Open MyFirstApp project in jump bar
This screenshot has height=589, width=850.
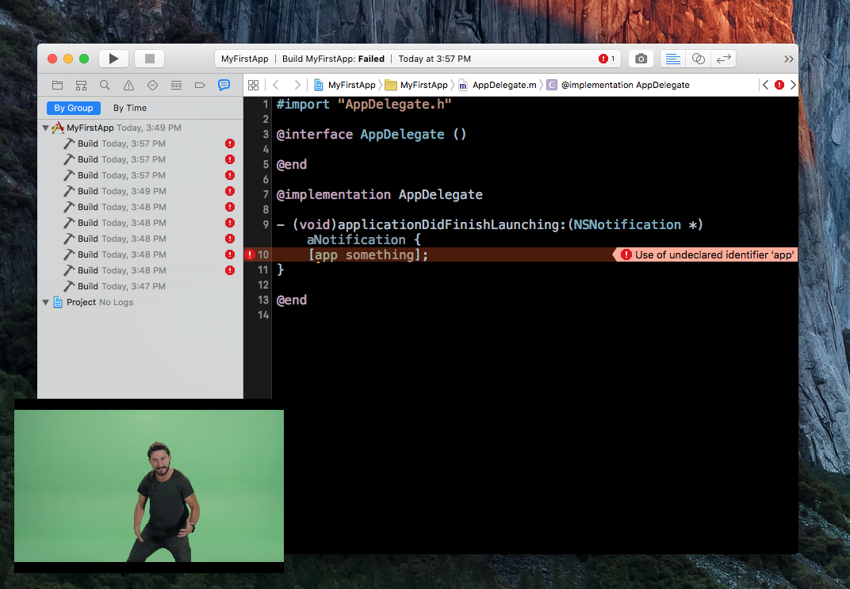(x=345, y=85)
